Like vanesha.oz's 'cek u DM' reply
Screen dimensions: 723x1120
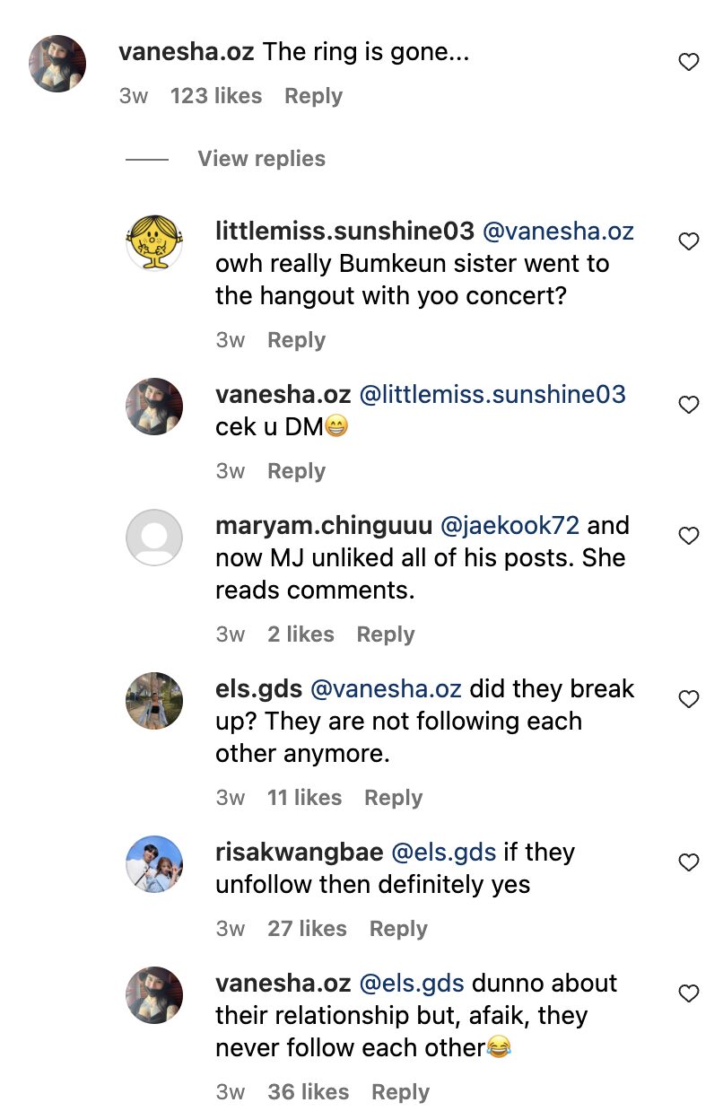point(688,405)
